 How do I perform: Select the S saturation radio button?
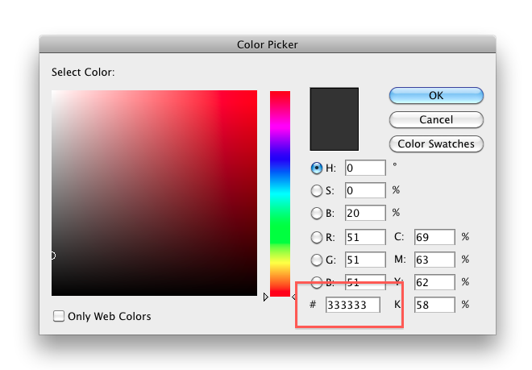[317, 191]
